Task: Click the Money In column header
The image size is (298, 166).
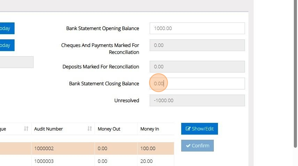Action: pyautogui.click(x=156, y=129)
